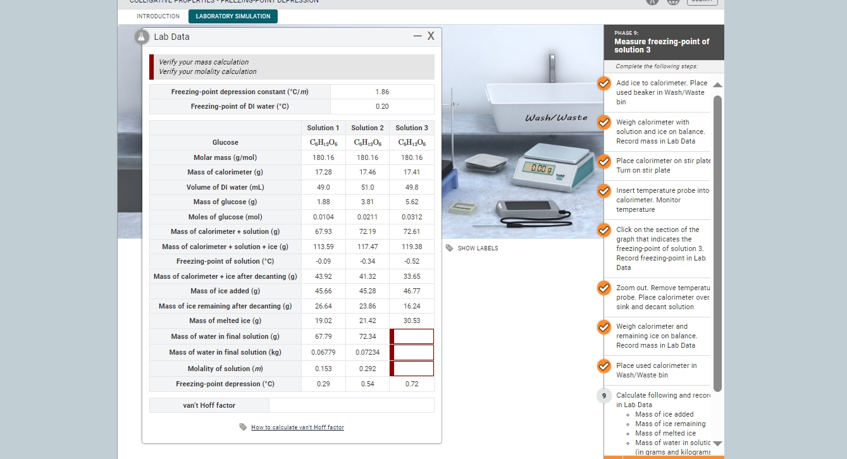847x459 pixels.
Task: Click the van't Hoff factor input field
Action: coord(352,405)
